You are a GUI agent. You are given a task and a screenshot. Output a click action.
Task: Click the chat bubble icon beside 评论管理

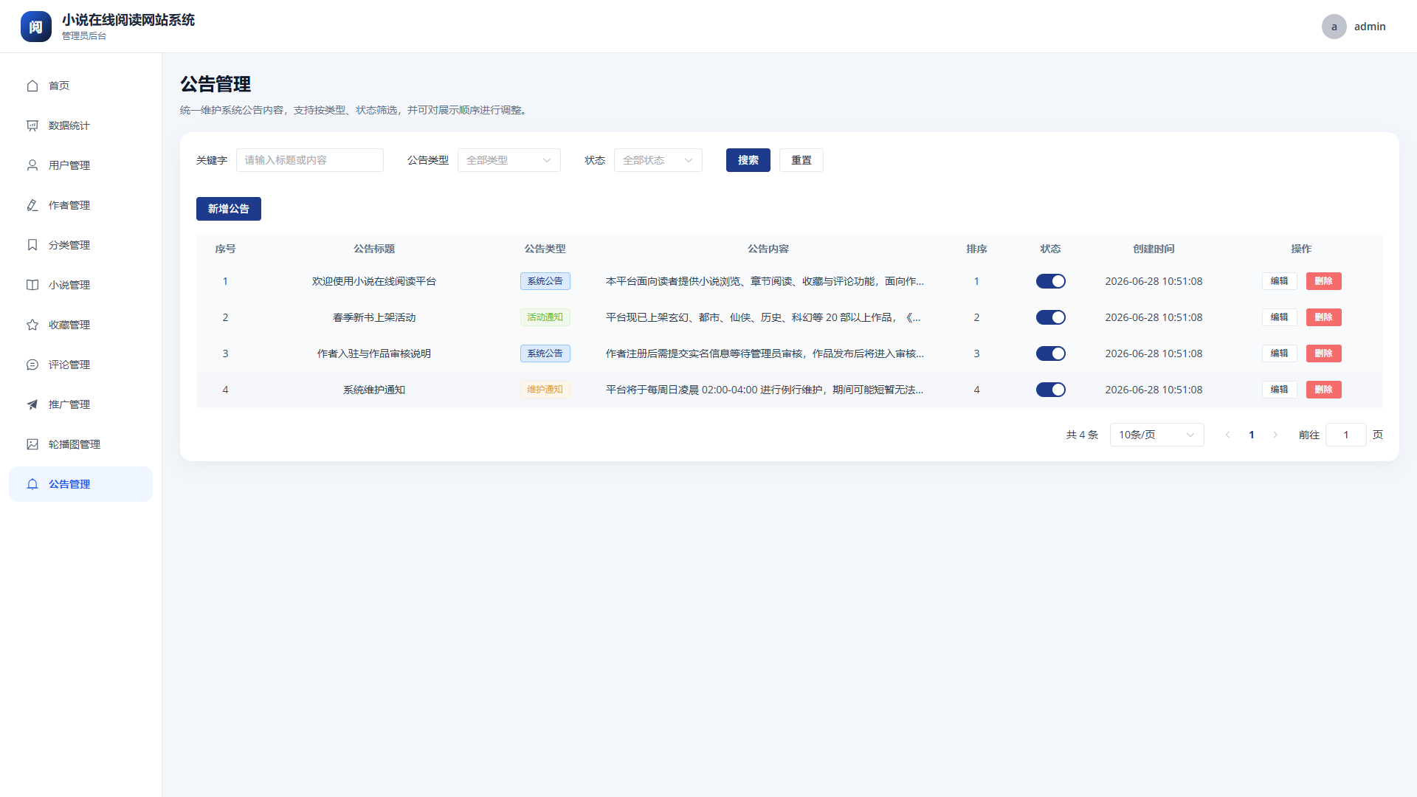32,365
